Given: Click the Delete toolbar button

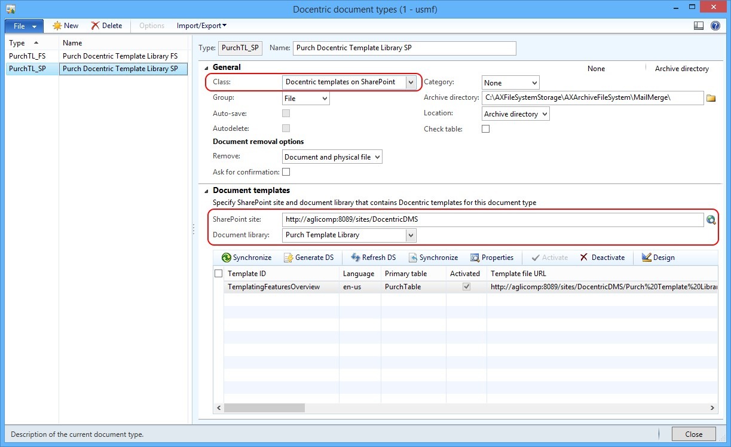Looking at the screenshot, I should (x=106, y=26).
